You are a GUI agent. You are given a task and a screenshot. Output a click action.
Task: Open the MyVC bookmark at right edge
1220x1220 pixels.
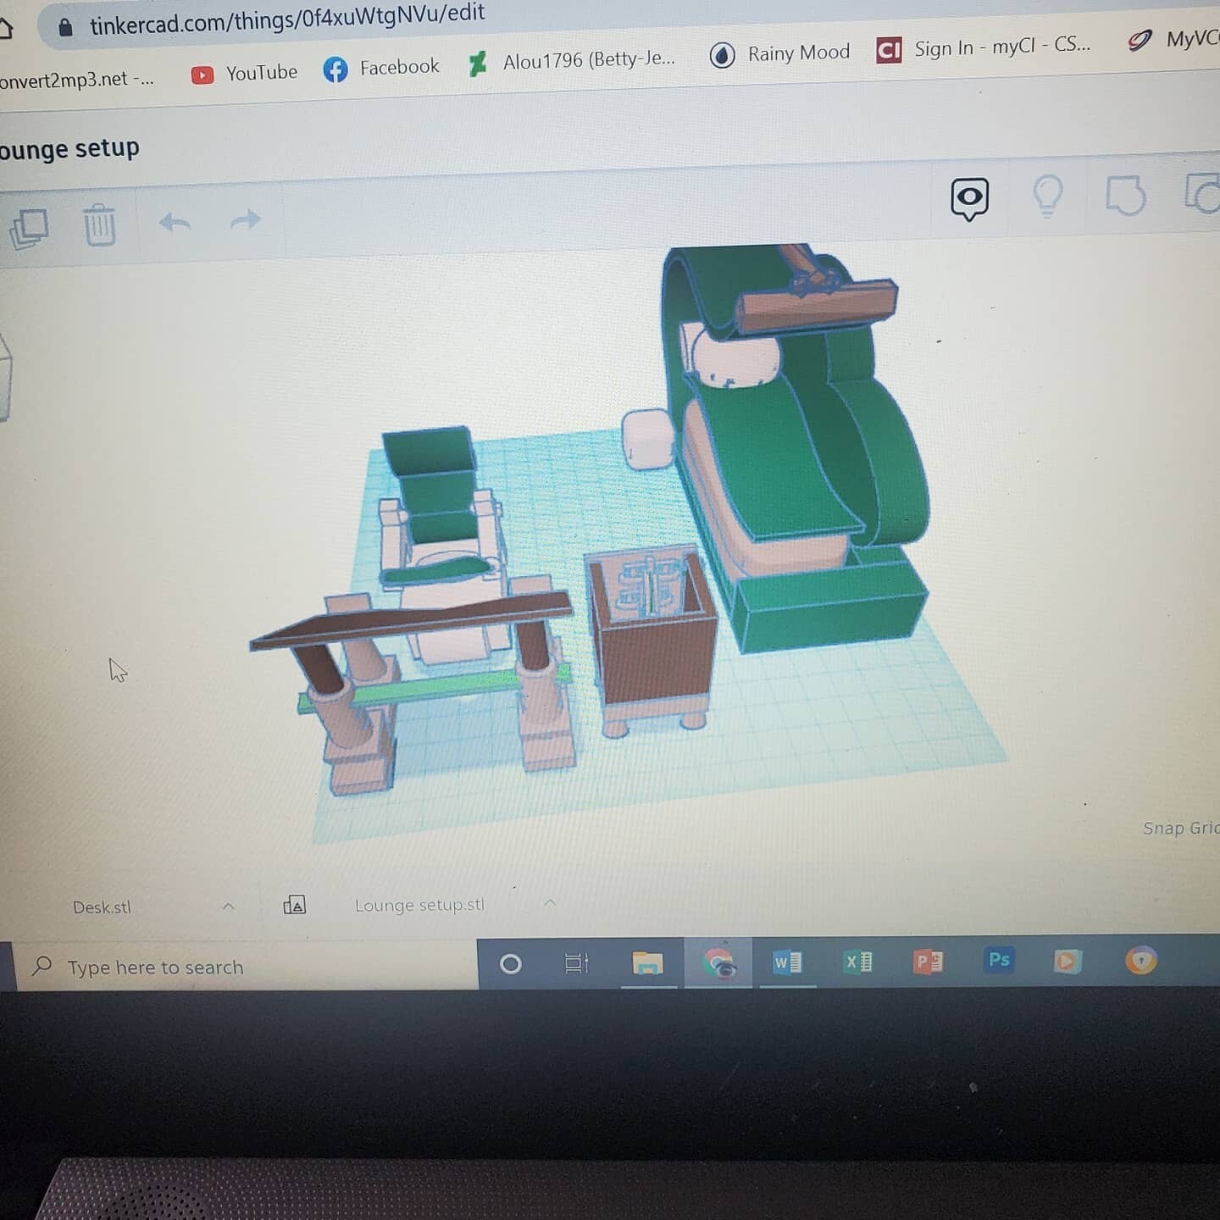click(x=1173, y=40)
